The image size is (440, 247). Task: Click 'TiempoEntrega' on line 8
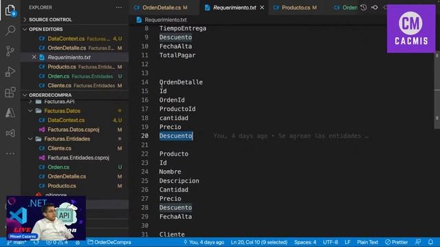183,28
